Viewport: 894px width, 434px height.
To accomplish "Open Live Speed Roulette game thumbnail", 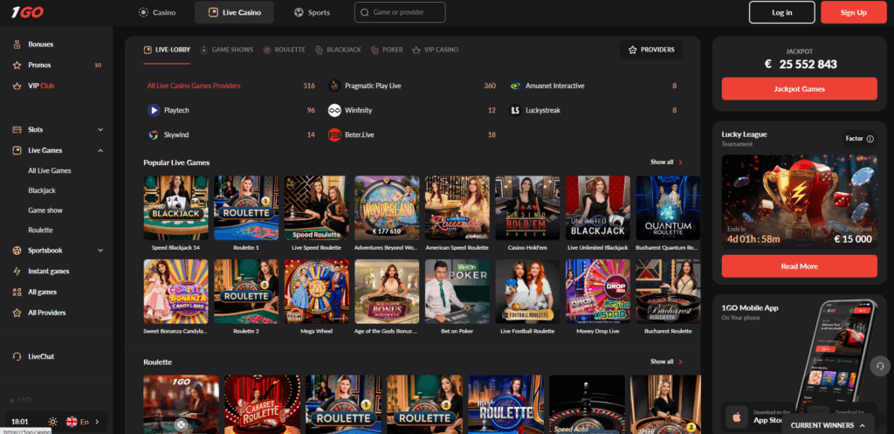I will pyautogui.click(x=316, y=208).
